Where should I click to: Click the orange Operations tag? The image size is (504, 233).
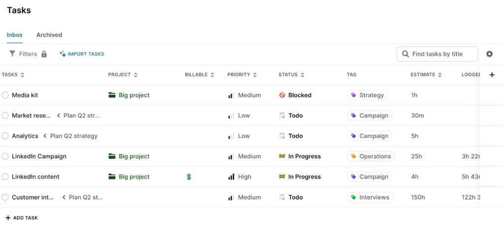pos(371,156)
